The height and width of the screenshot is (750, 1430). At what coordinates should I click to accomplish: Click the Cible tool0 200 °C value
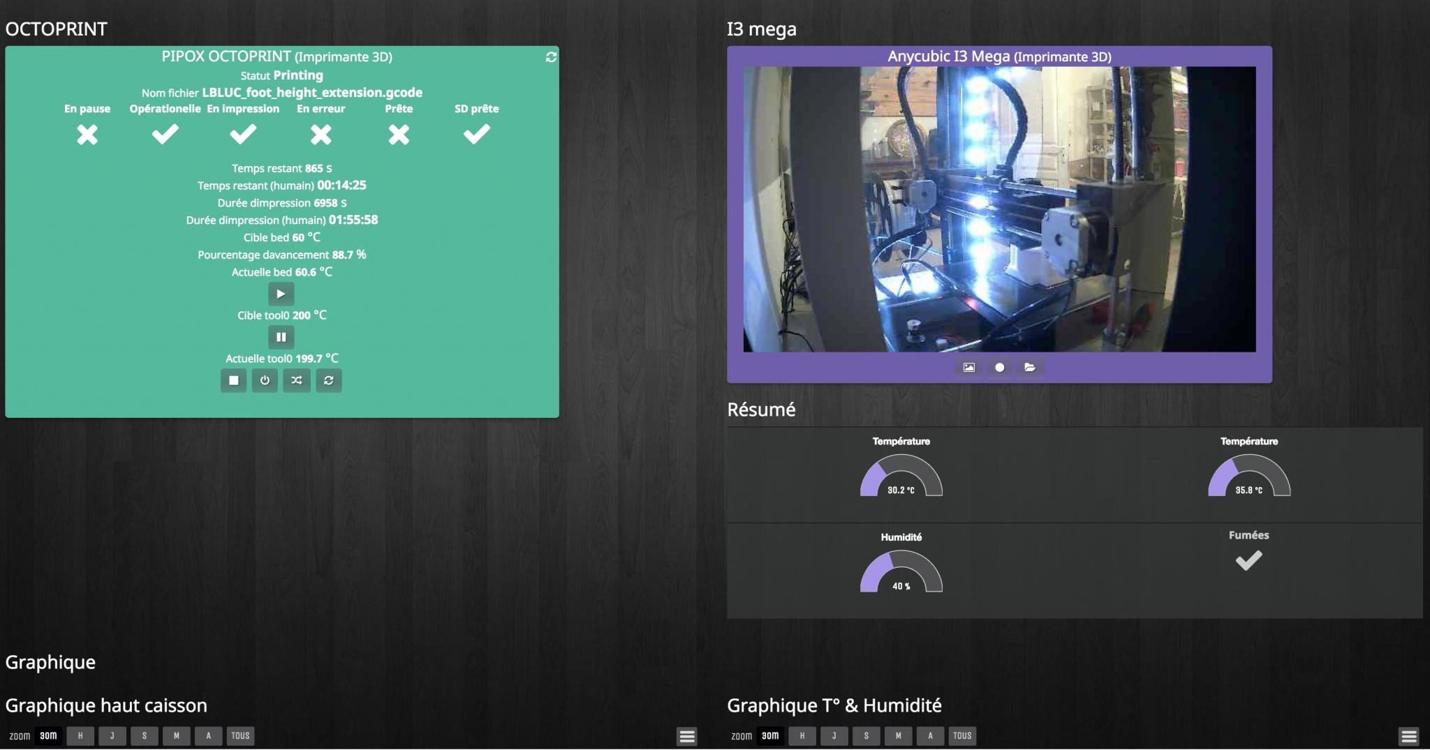[x=309, y=315]
